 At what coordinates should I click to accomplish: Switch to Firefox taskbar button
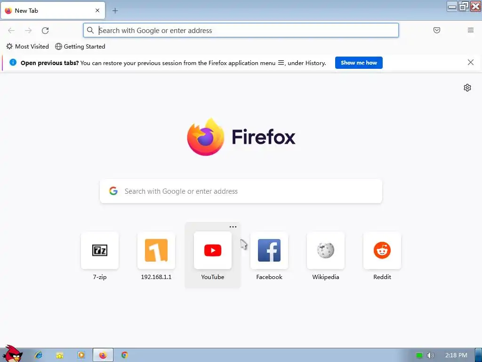click(103, 355)
